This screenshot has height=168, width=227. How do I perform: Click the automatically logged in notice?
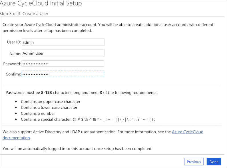77,149
